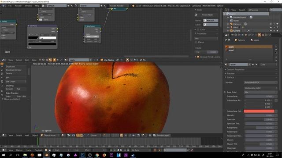The width and height of the screenshot is (282, 158).
Task: Select the apple material slot
Action: click(x=249, y=47)
